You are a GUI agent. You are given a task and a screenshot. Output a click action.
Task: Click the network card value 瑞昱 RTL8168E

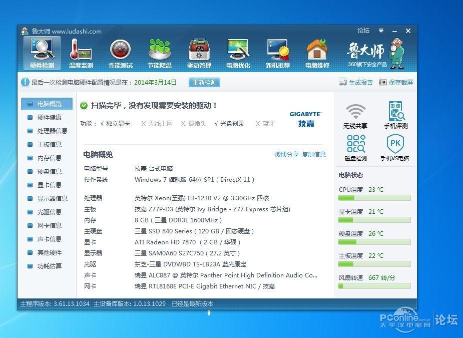pos(205,286)
